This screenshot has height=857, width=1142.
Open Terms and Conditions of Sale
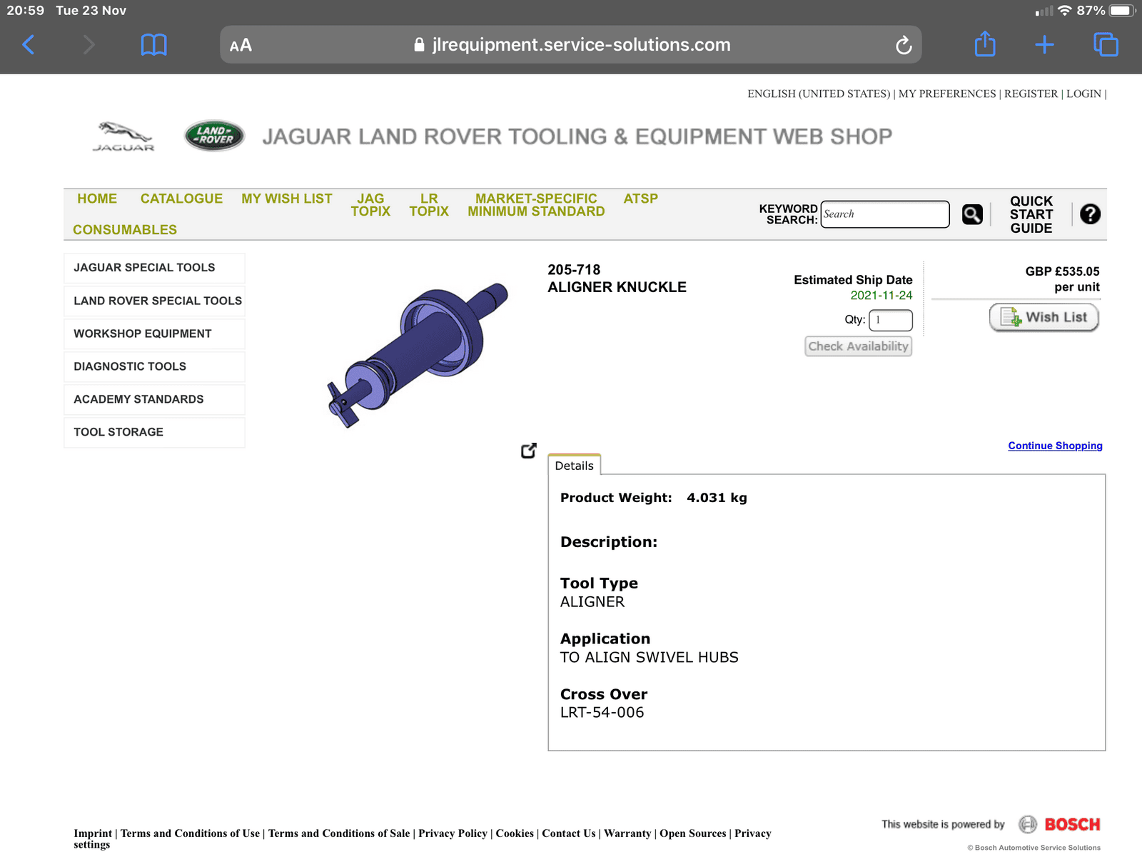click(339, 833)
